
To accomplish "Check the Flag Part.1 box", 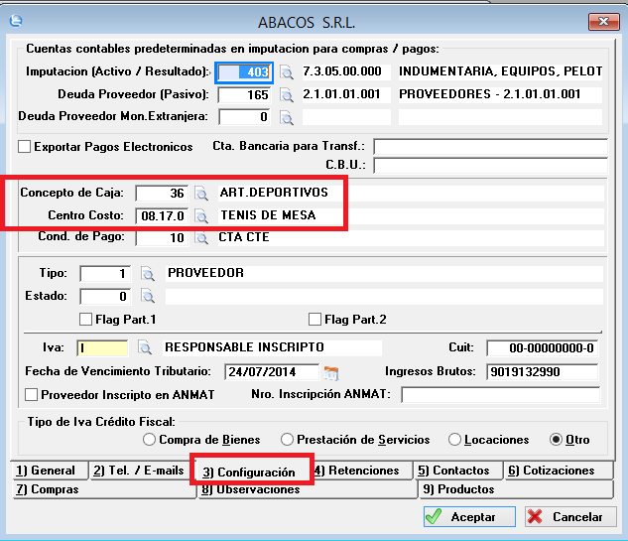I will coord(85,320).
